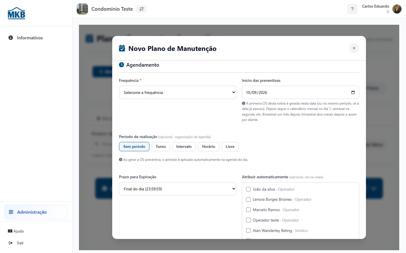Click the Administração sliders icon
Image resolution: width=406 pixels, height=253 pixels.
[11, 212]
